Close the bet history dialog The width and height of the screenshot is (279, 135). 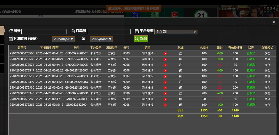click(x=274, y=22)
